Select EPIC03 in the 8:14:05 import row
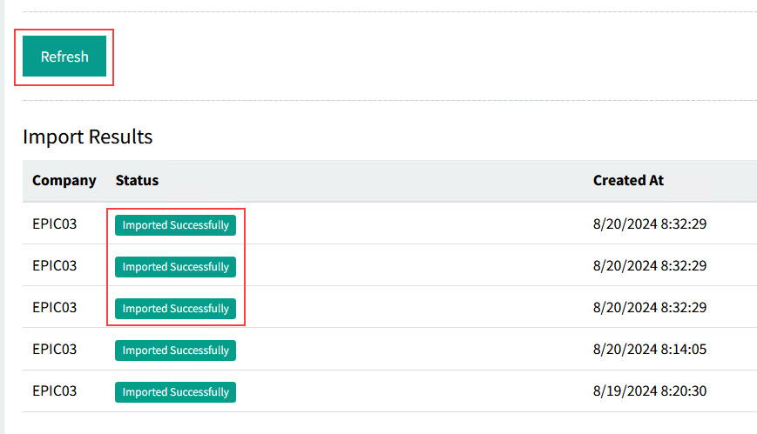 (54, 350)
